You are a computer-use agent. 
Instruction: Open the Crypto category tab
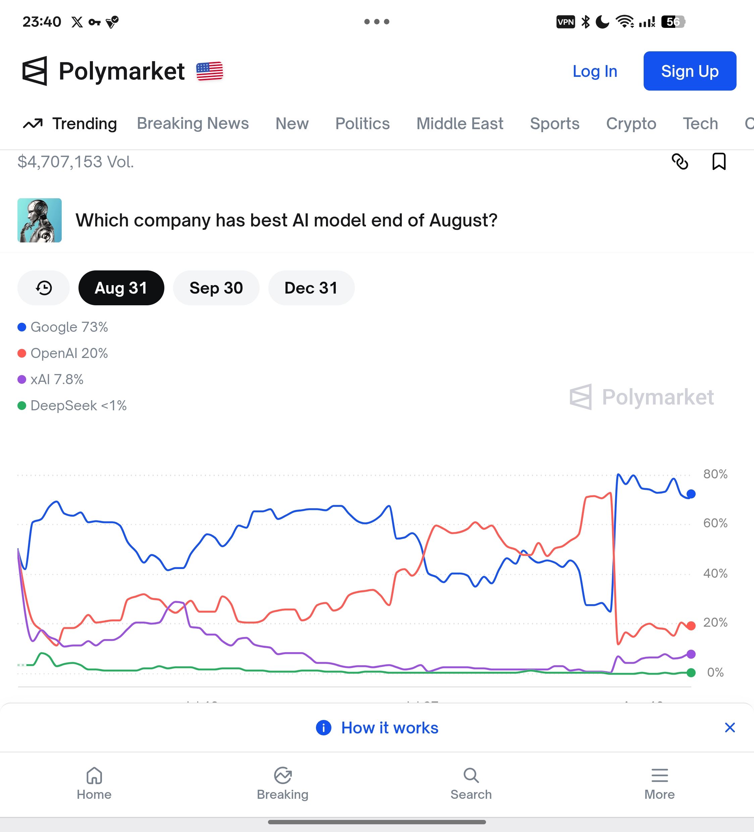click(x=631, y=123)
